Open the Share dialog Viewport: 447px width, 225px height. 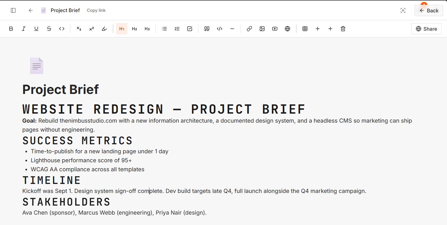[426, 29]
